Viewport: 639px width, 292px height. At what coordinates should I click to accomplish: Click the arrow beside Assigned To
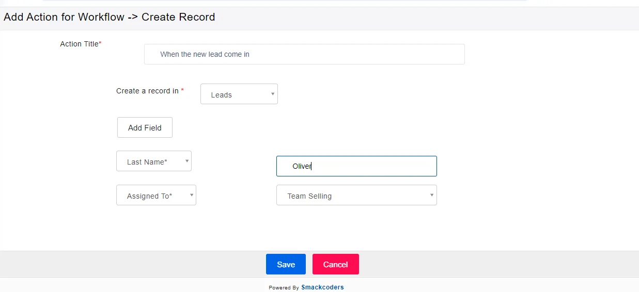[x=191, y=195]
